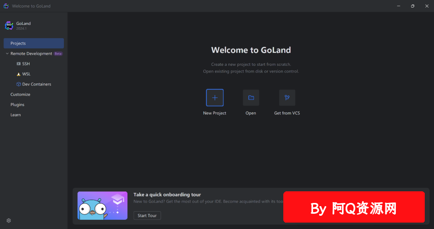The width and height of the screenshot is (434, 229).
Task: Click the Dev Containers cube icon
Action: (18, 84)
